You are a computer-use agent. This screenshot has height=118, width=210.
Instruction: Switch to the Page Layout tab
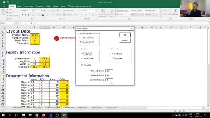(x=29, y=6)
